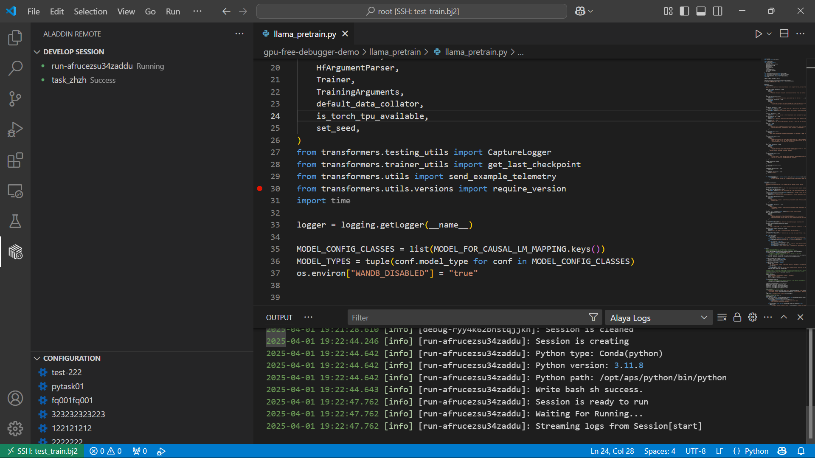Open the Source Control view

pos(15,99)
